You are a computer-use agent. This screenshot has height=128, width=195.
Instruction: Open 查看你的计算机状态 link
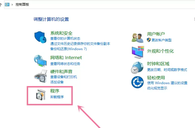(65, 38)
